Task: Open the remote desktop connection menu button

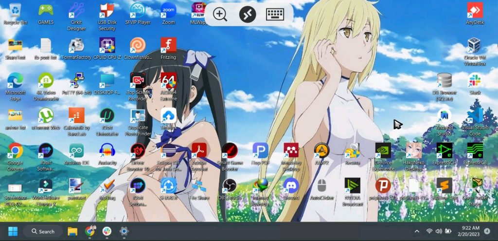Action: tap(248, 15)
